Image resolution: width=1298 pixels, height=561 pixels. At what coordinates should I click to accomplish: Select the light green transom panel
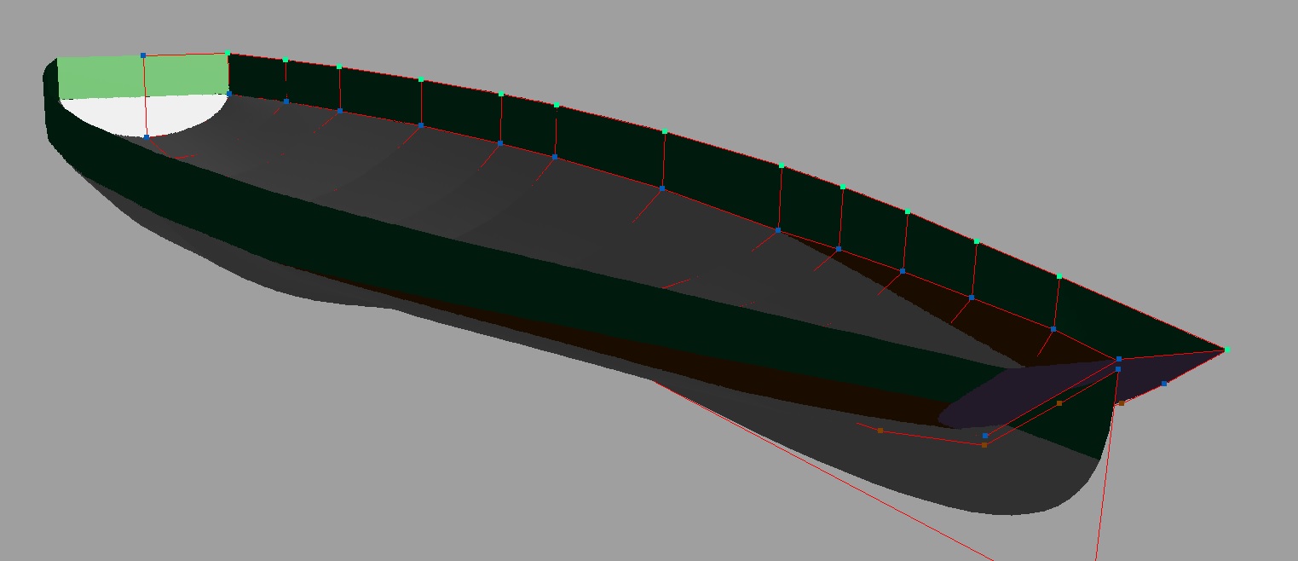[102, 77]
